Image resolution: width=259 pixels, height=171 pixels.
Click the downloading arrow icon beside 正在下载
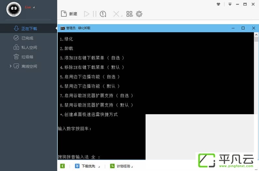(x=16, y=28)
